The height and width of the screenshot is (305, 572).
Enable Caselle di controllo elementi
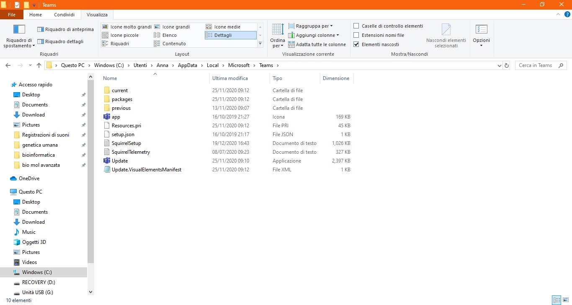356,26
